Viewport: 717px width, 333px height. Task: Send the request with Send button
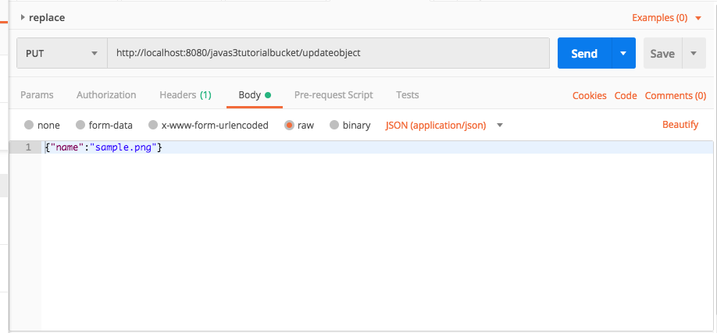click(584, 53)
